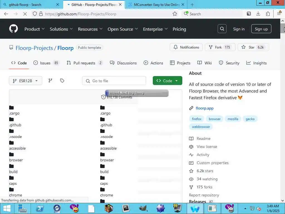The image size is (285, 214).
Task: Select the gecko topic tag
Action: point(250,119)
